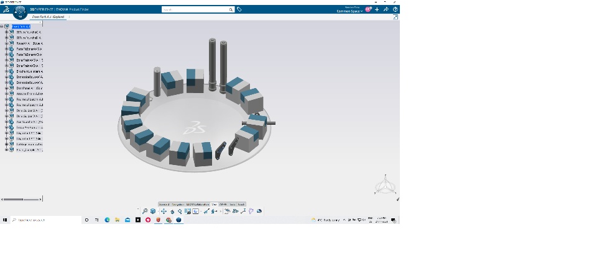Click the Task View taskbar icon
The image size is (597, 268).
97,220
